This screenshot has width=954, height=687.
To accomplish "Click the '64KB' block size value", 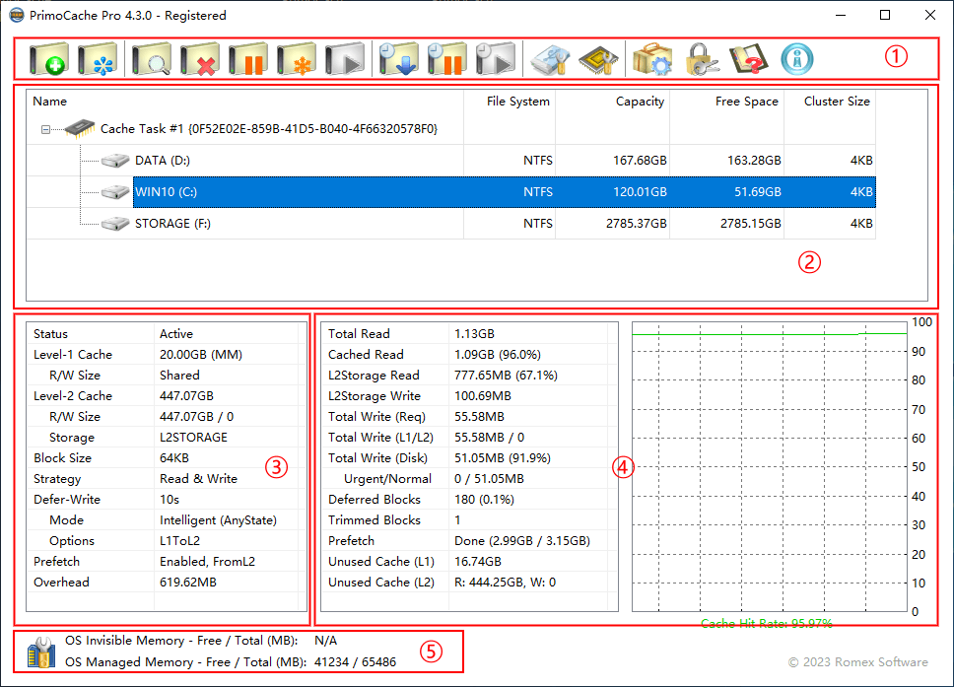I will (x=174, y=457).
